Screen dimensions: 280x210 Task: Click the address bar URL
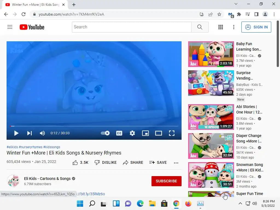click(71, 14)
